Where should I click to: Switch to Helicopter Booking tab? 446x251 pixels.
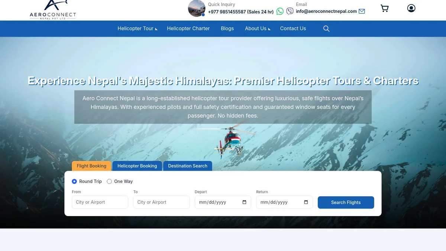point(137,166)
